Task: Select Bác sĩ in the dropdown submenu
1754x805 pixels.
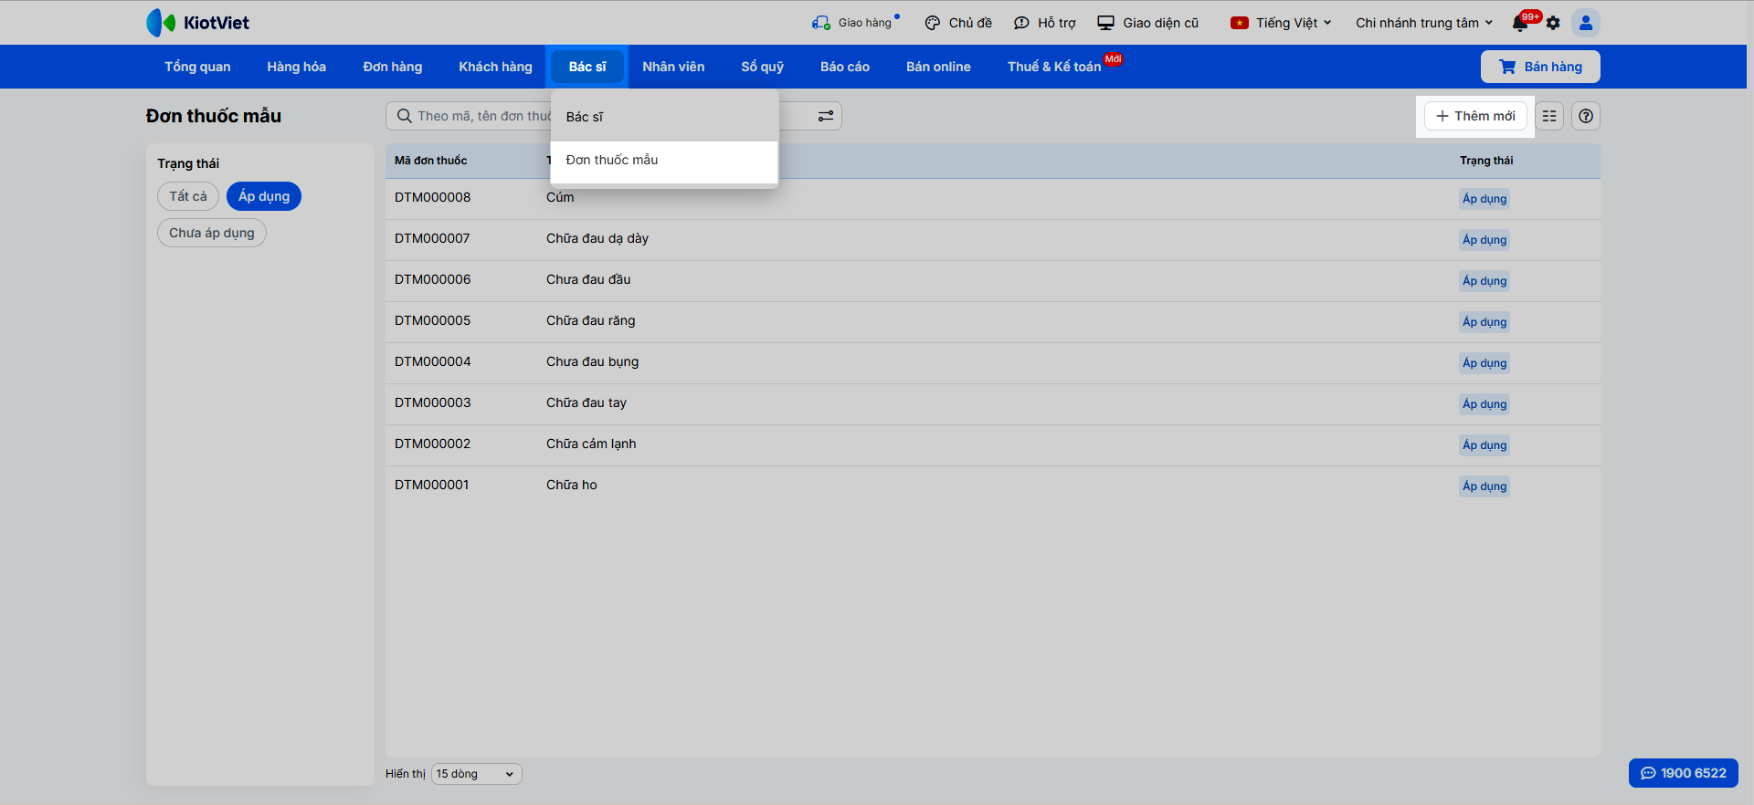Action: click(664, 117)
